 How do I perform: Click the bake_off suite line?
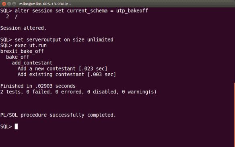click(x=18, y=57)
